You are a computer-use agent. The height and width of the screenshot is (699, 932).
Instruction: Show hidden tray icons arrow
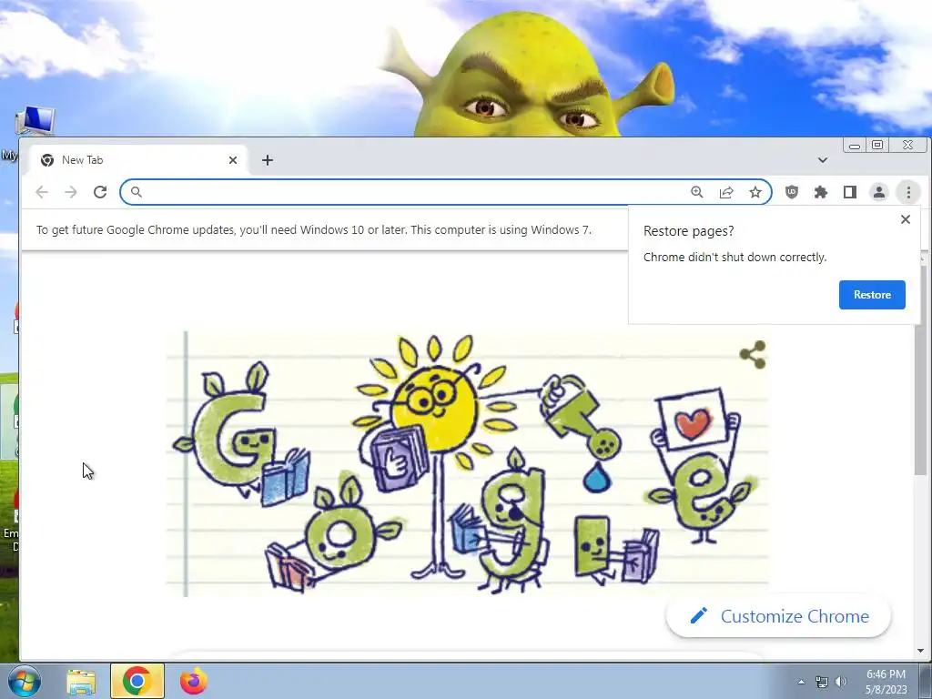tap(801, 682)
